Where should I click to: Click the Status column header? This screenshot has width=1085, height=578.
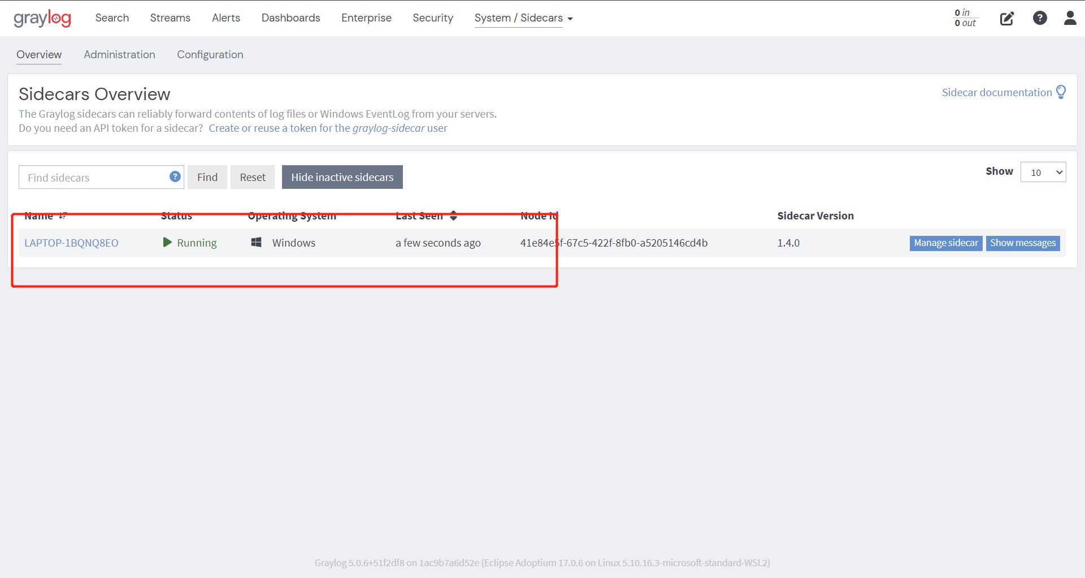[x=176, y=215]
